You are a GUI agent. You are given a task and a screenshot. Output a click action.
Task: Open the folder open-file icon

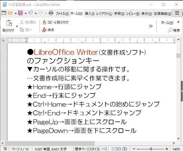10,13
